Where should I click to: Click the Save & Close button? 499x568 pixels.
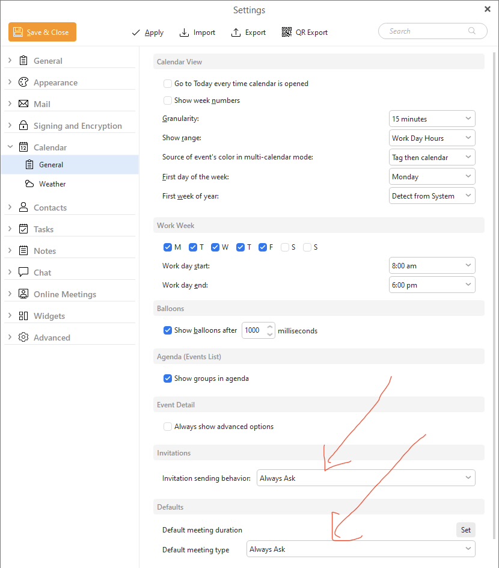coord(42,32)
